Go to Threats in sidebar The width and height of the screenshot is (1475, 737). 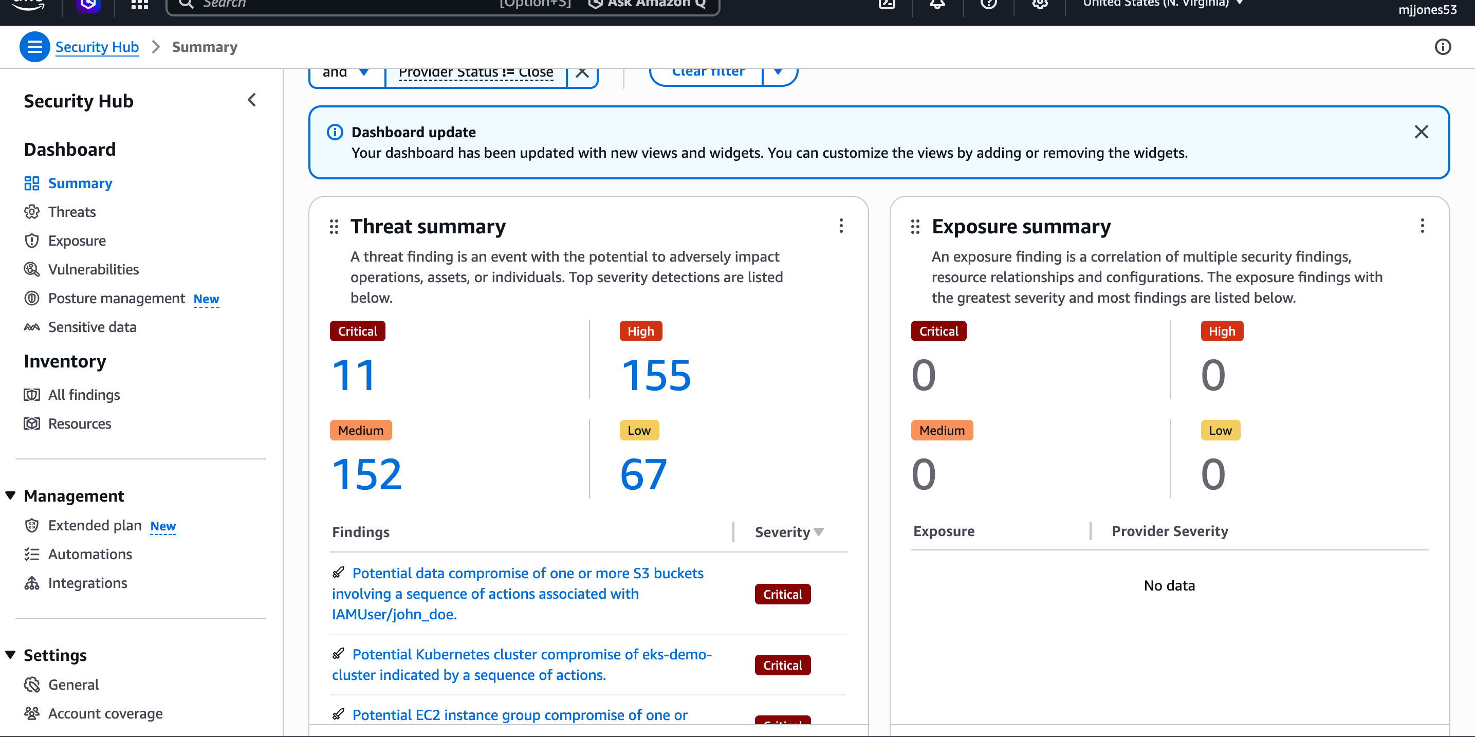pyautogui.click(x=71, y=212)
